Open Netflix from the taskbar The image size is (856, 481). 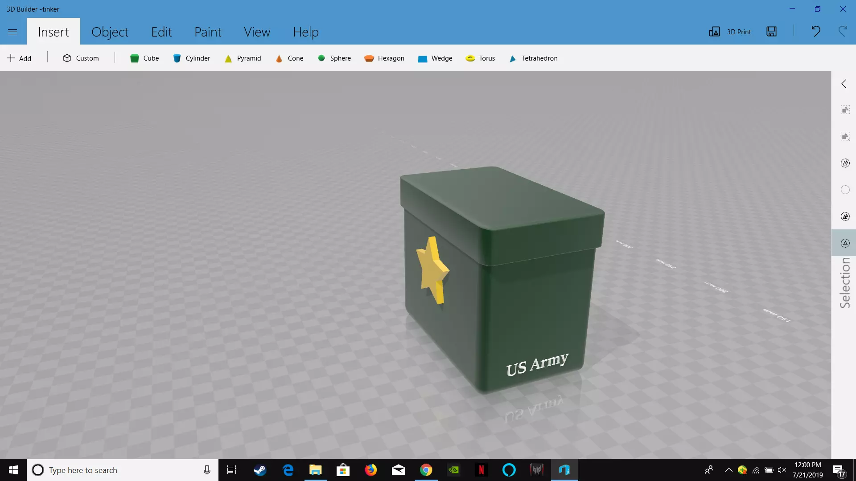pos(481,470)
